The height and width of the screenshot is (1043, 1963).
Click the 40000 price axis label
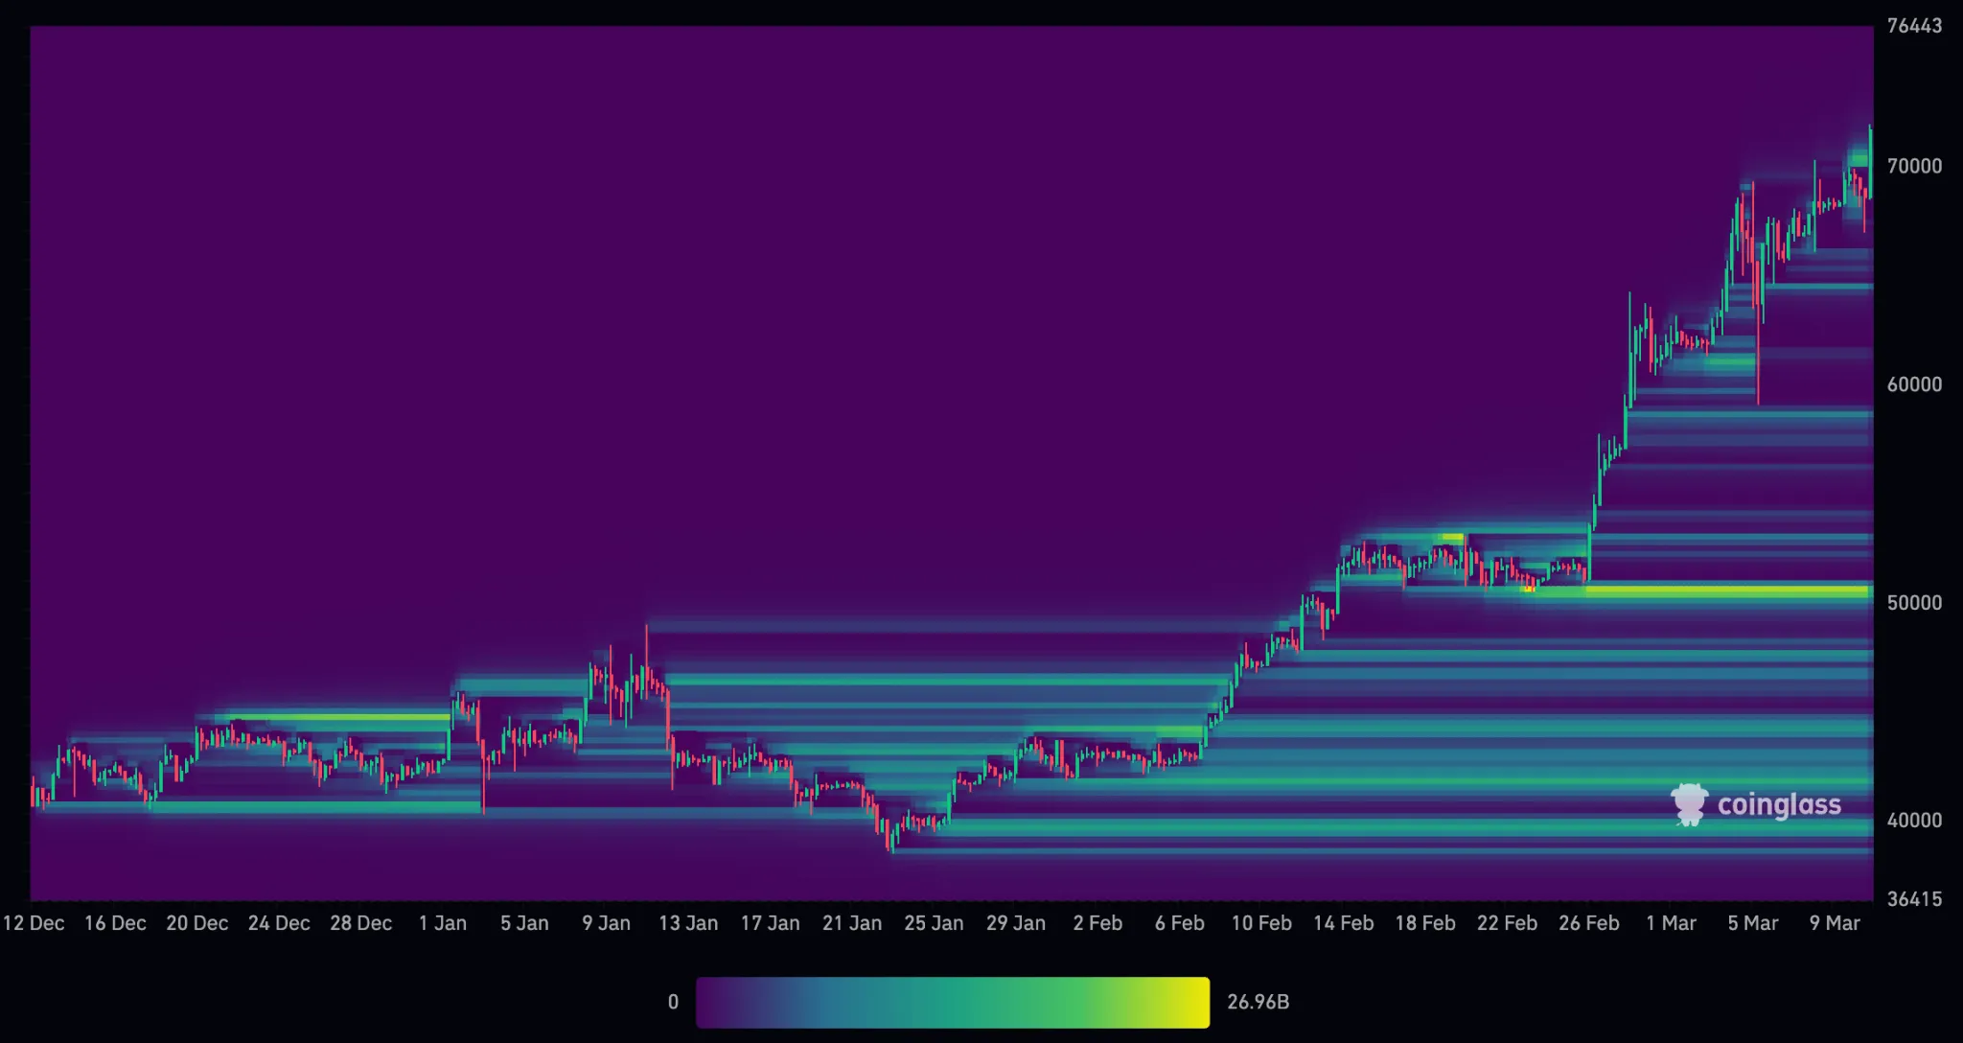click(x=1914, y=821)
